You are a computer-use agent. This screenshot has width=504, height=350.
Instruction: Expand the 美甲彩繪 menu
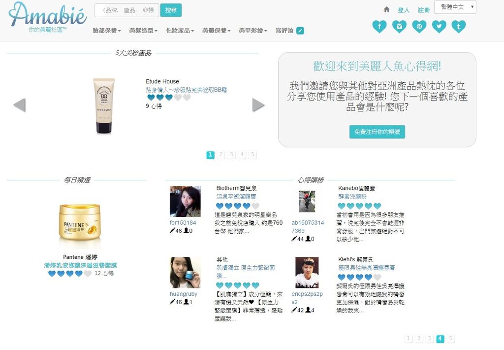coord(253,31)
